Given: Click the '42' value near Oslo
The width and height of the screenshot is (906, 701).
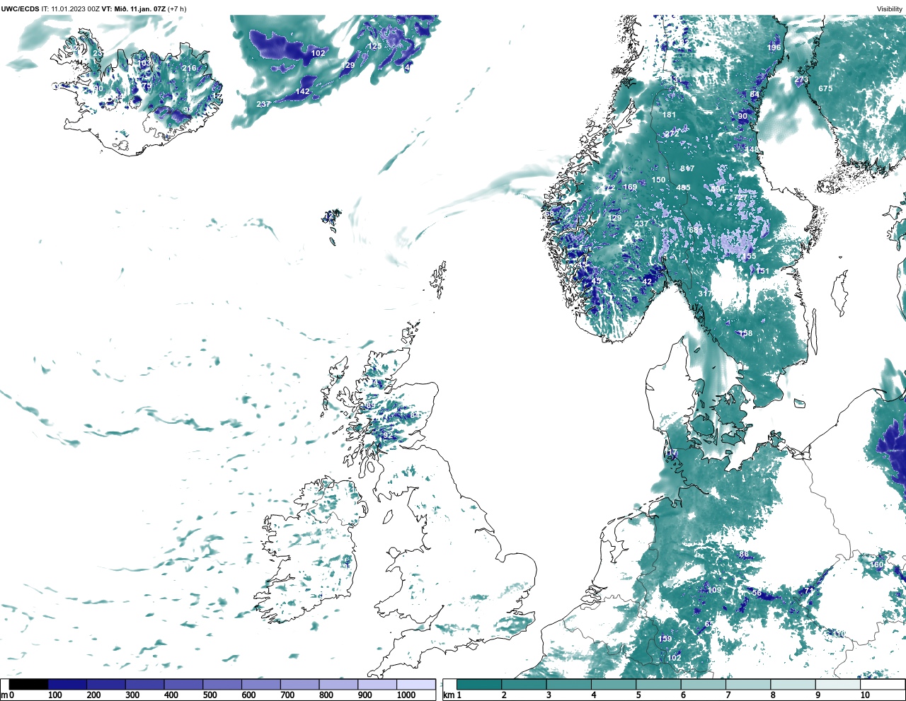Looking at the screenshot, I should 647,282.
